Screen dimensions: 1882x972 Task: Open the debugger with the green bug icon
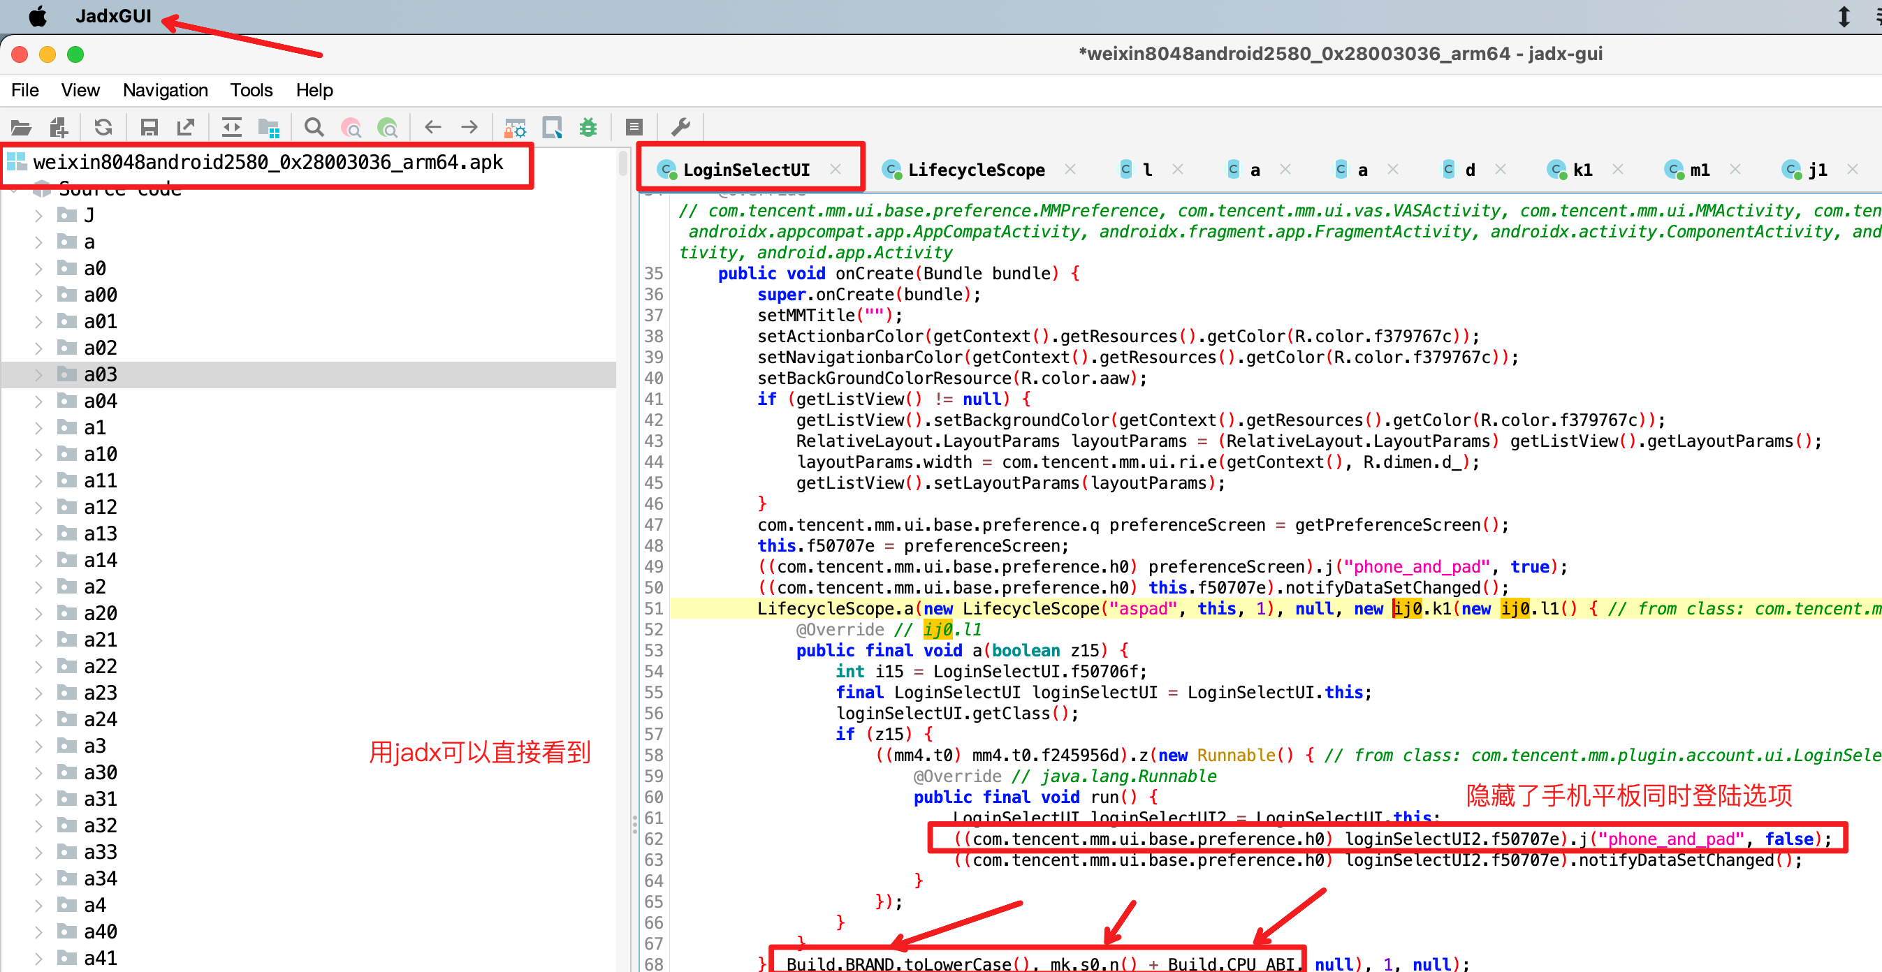588,128
